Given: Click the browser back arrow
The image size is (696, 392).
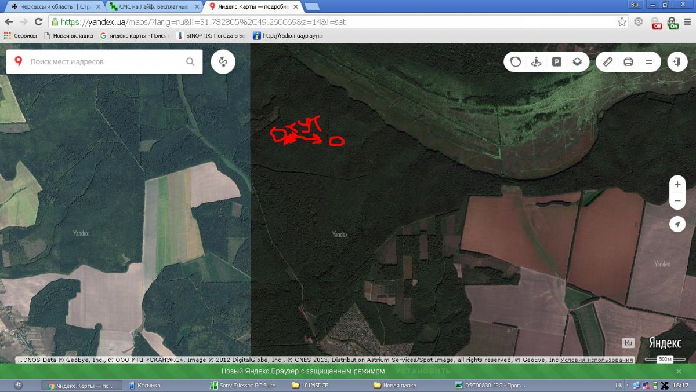Looking at the screenshot, I should click(x=9, y=21).
